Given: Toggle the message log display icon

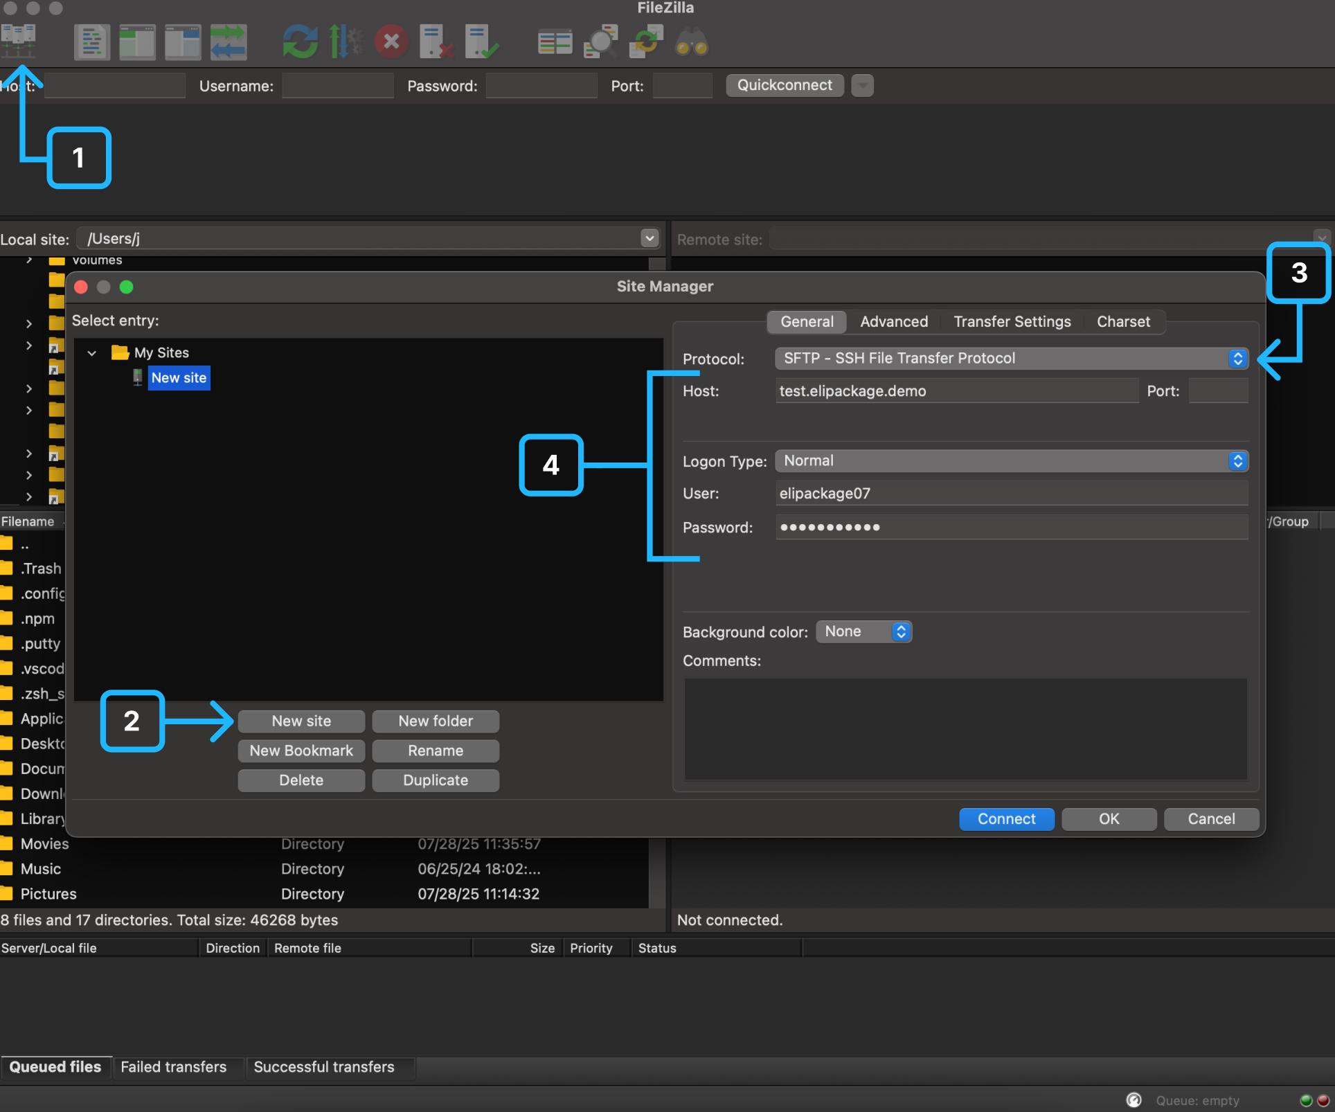Looking at the screenshot, I should click(91, 42).
